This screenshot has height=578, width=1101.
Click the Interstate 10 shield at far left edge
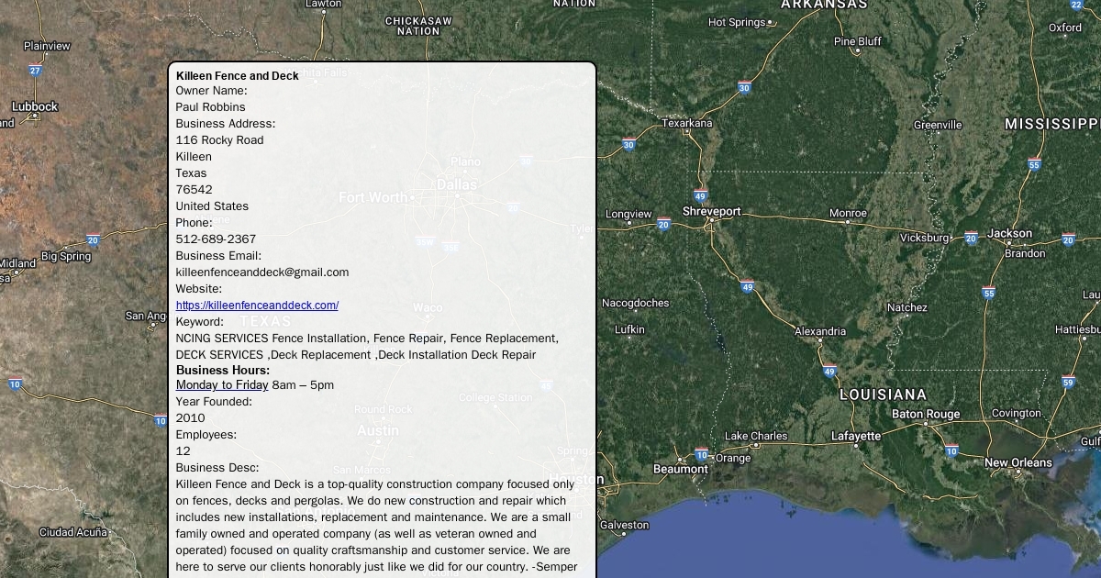[15, 383]
